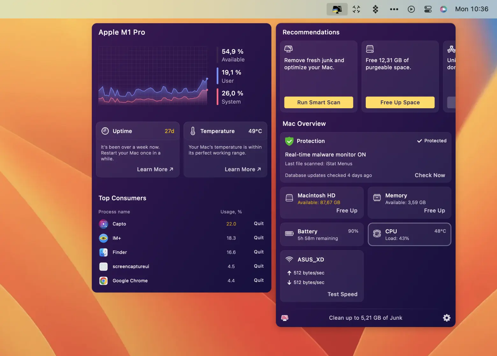Click the Google Chrome icon in process list
This screenshot has height=356, width=497.
tap(104, 281)
